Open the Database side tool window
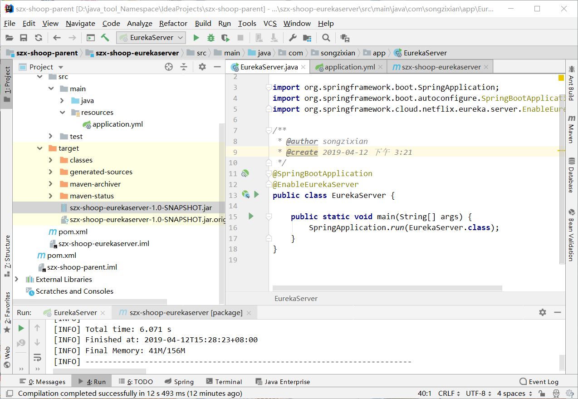The width and height of the screenshot is (578, 399). click(x=572, y=175)
